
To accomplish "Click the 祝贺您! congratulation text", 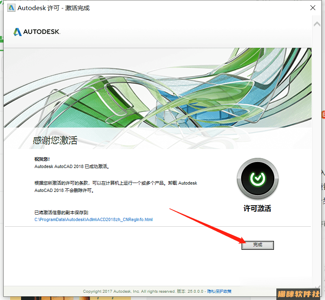I will tap(42, 159).
